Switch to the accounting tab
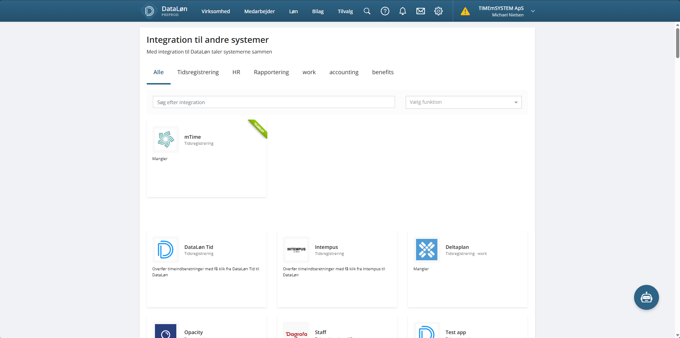Viewport: 680px width, 338px height. point(344,72)
